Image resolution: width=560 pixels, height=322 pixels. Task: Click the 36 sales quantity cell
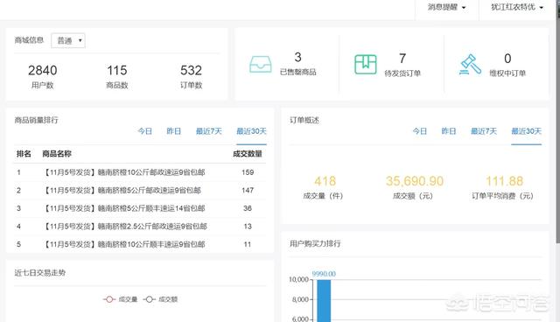point(248,208)
